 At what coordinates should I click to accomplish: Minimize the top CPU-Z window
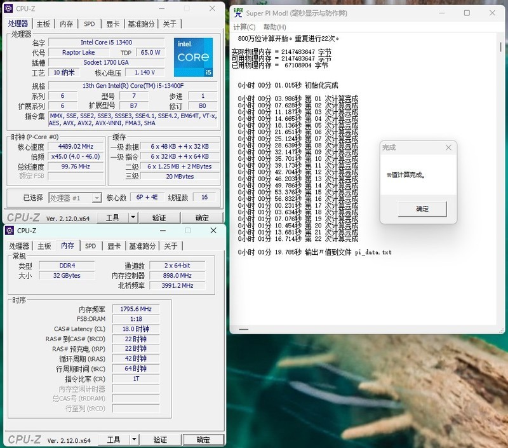(x=162, y=8)
